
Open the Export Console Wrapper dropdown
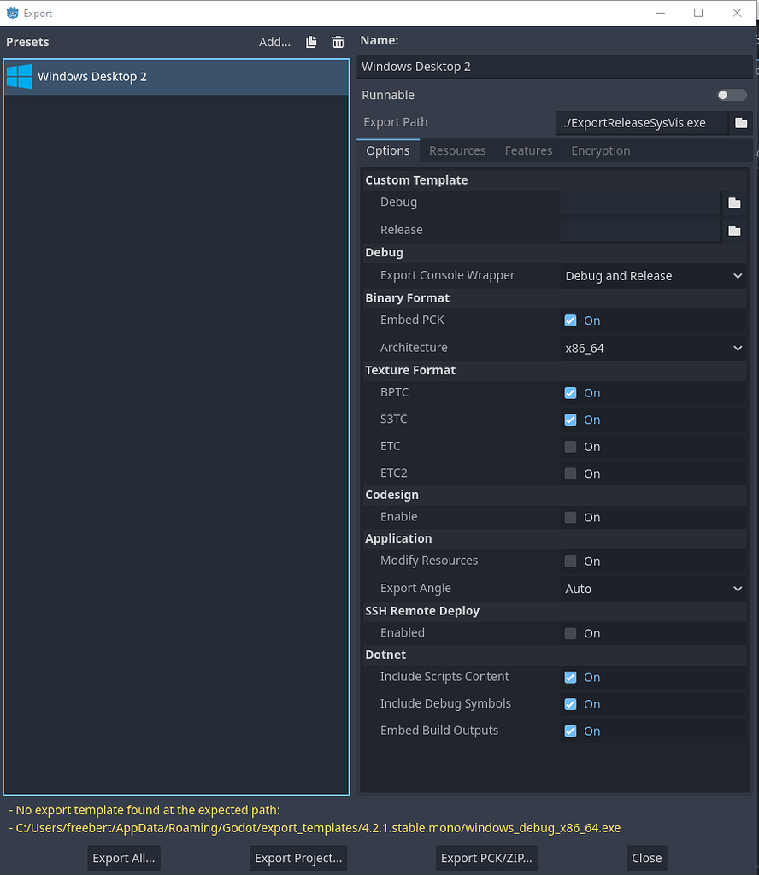pyautogui.click(x=652, y=275)
